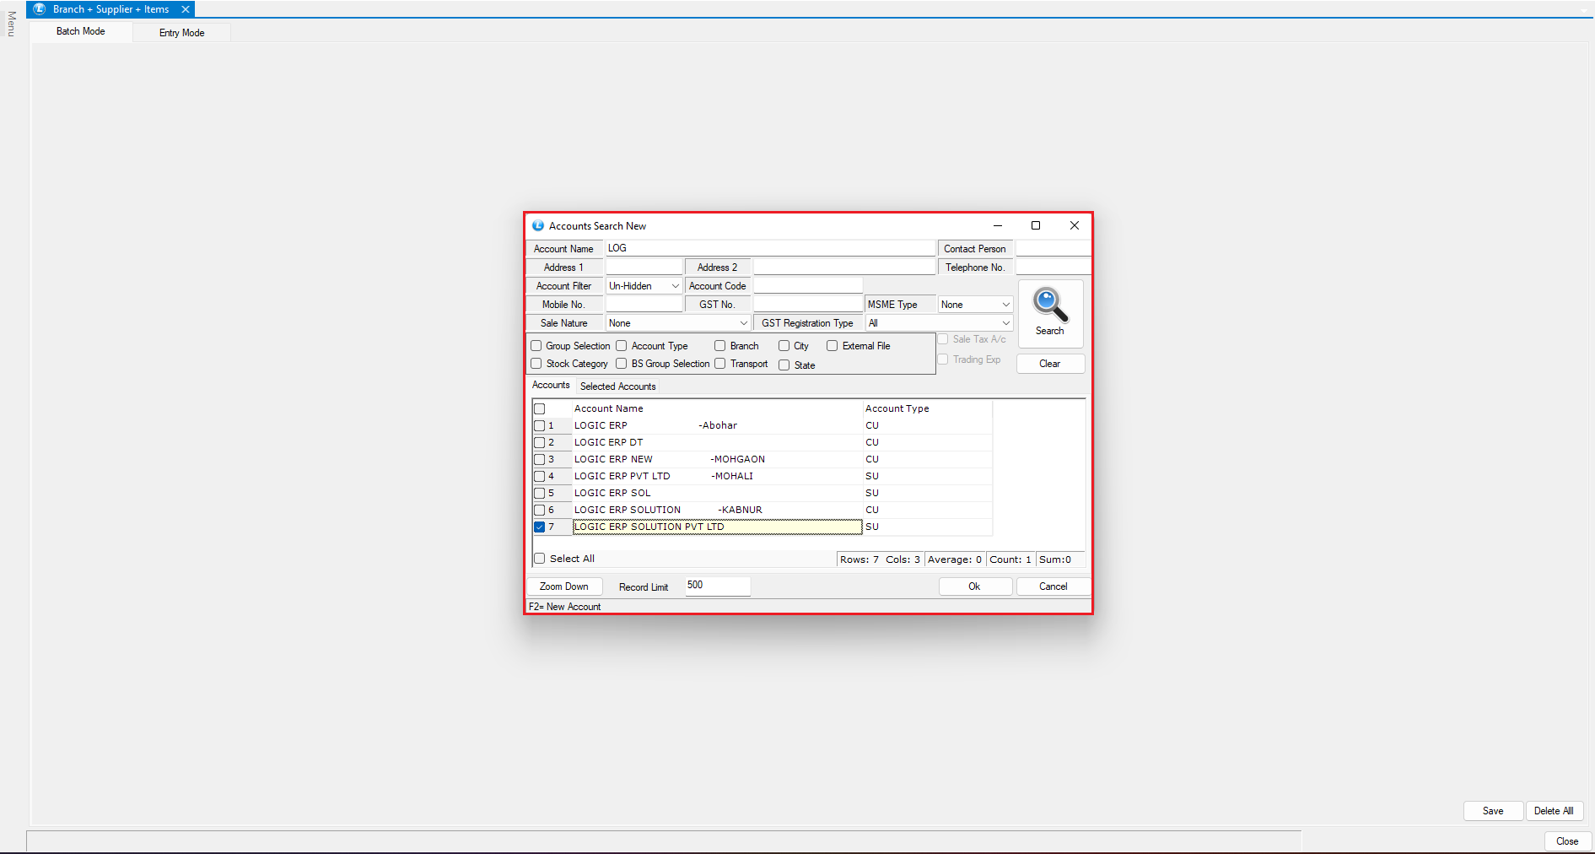1595x854 pixels.
Task: Uncheck row 7 LOGIC ERP SOLUTION PVT LTD
Action: [540, 527]
